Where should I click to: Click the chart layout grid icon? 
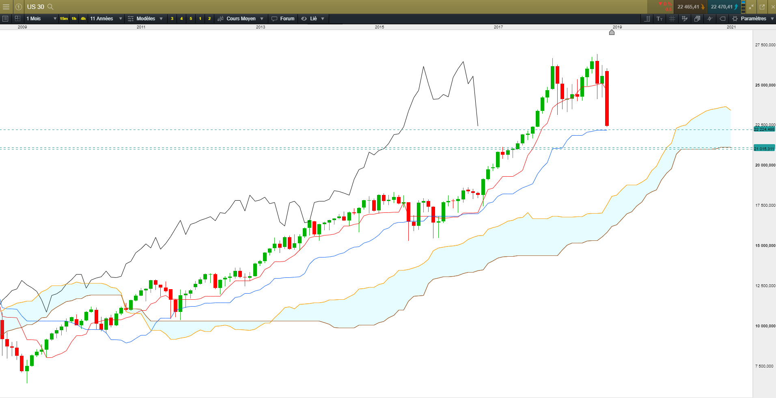tap(17, 19)
